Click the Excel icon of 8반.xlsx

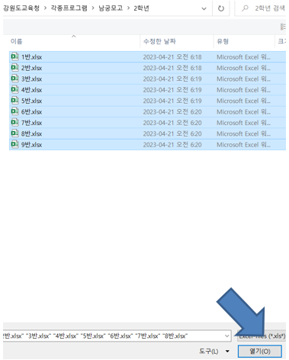click(14, 133)
